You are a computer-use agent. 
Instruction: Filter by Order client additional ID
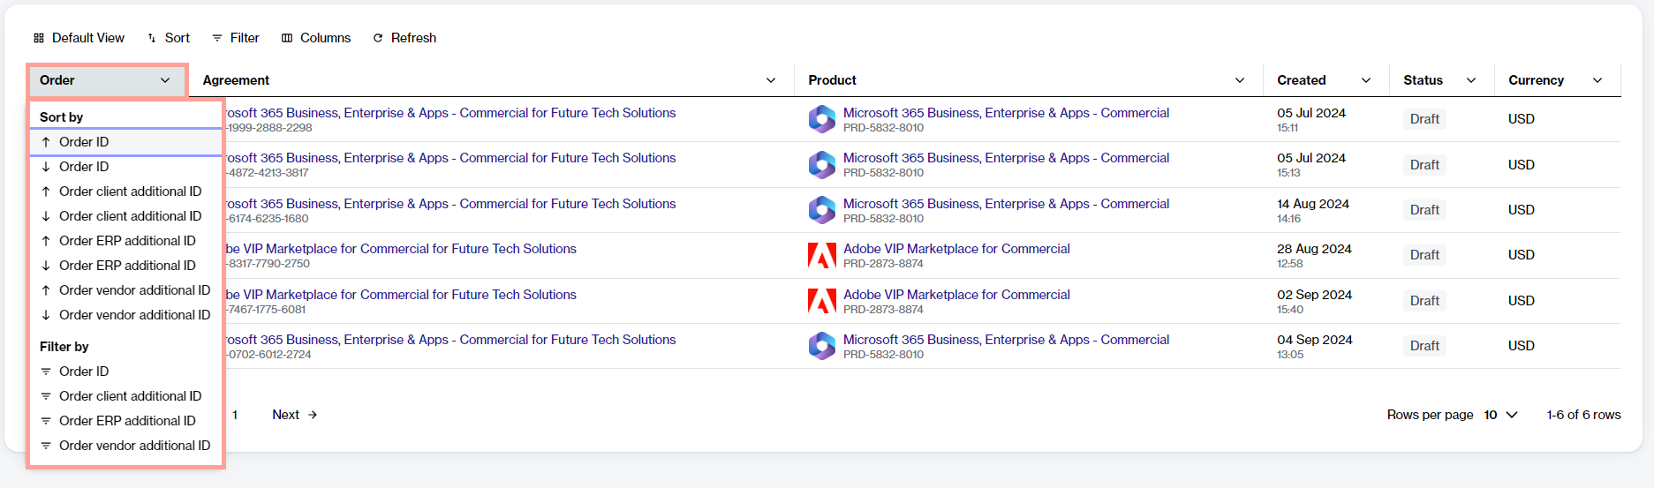pos(130,396)
